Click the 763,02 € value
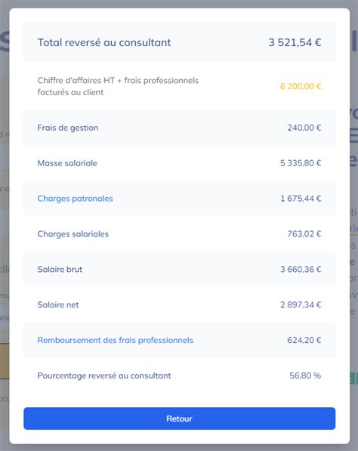The width and height of the screenshot is (358, 451). click(304, 234)
